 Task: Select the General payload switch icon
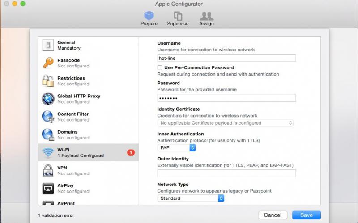[x=48, y=45]
